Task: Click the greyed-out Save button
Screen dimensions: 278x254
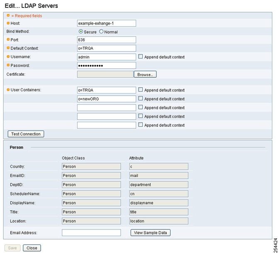Action: click(12, 248)
